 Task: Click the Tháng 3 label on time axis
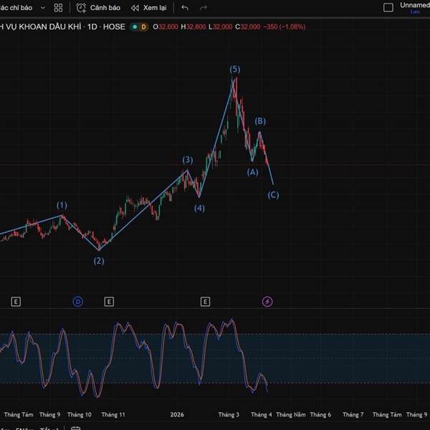(229, 414)
